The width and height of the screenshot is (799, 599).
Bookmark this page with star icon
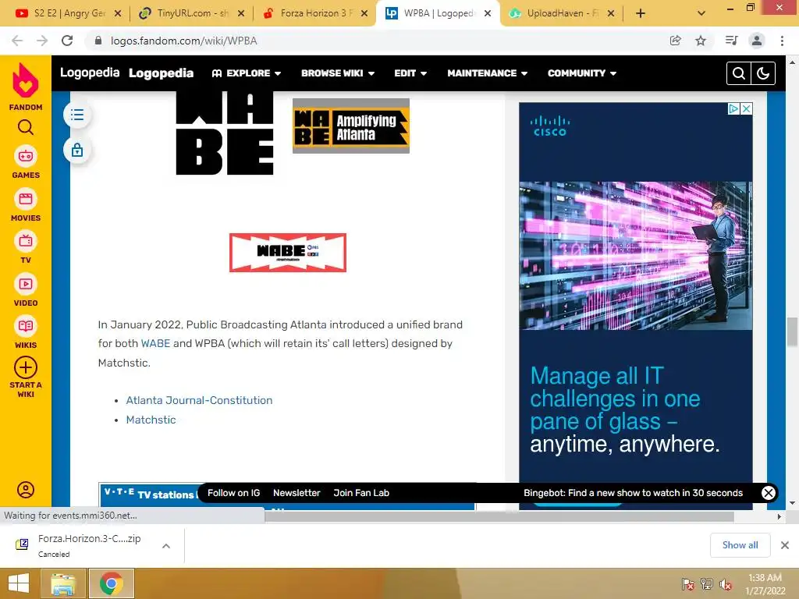(701, 41)
